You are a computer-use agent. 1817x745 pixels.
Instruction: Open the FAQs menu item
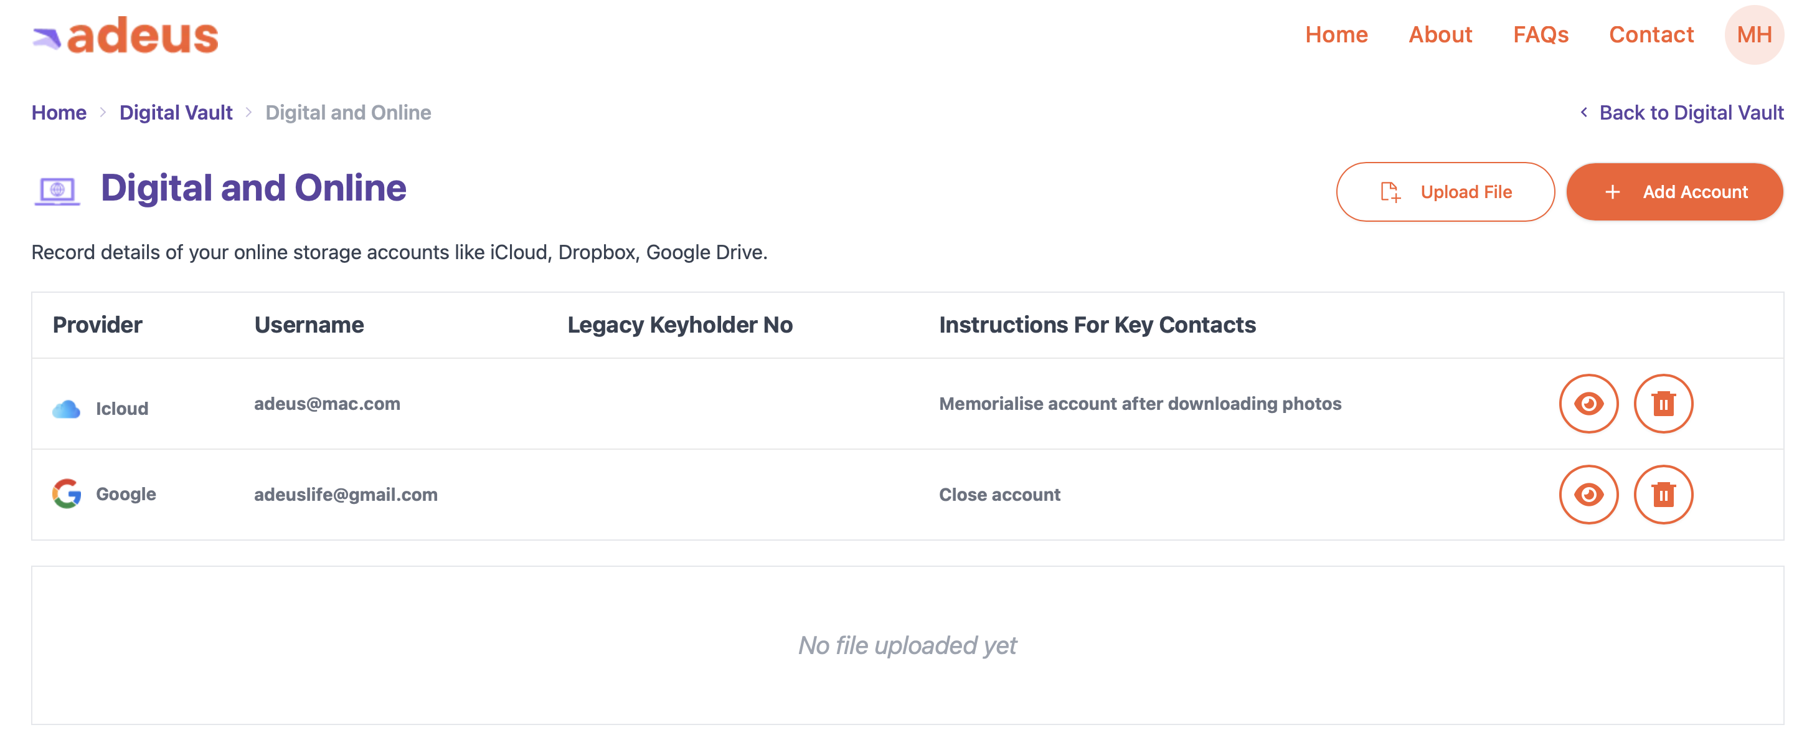[x=1540, y=34]
